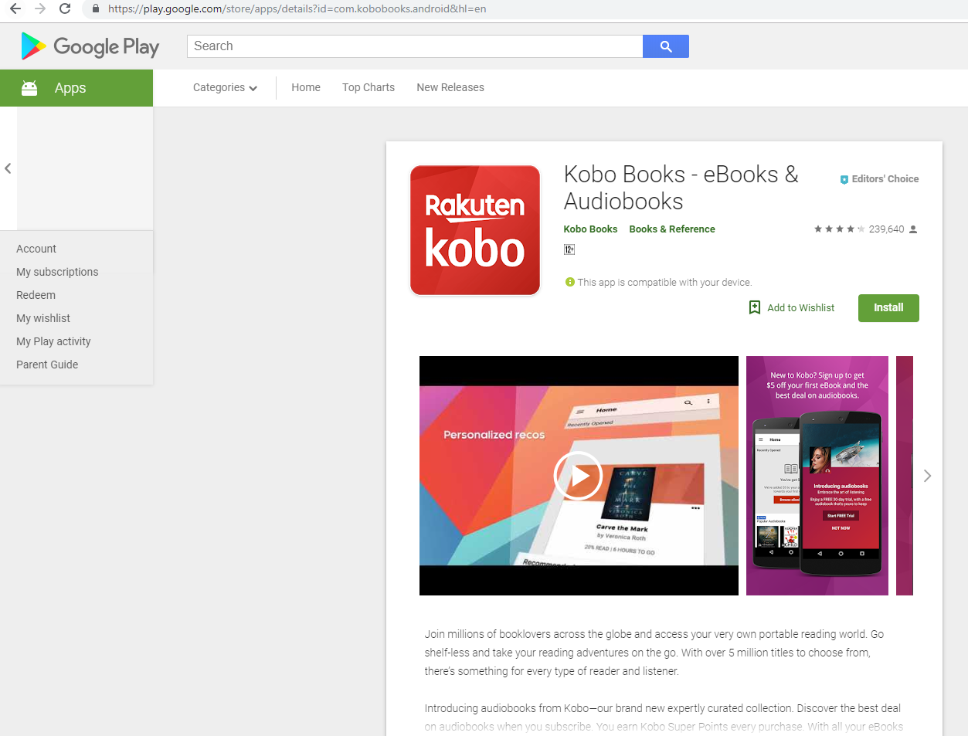Click inside the Search input field
The height and width of the screenshot is (736, 968).
(414, 46)
